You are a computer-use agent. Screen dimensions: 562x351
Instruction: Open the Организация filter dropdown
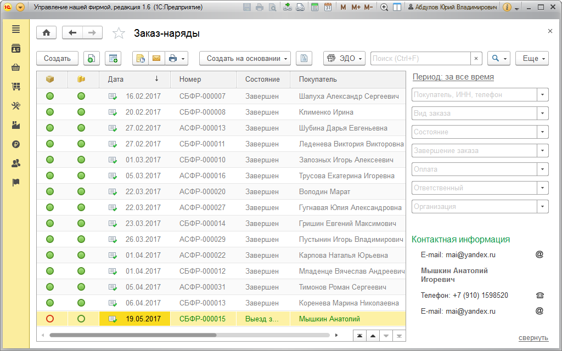(x=543, y=206)
